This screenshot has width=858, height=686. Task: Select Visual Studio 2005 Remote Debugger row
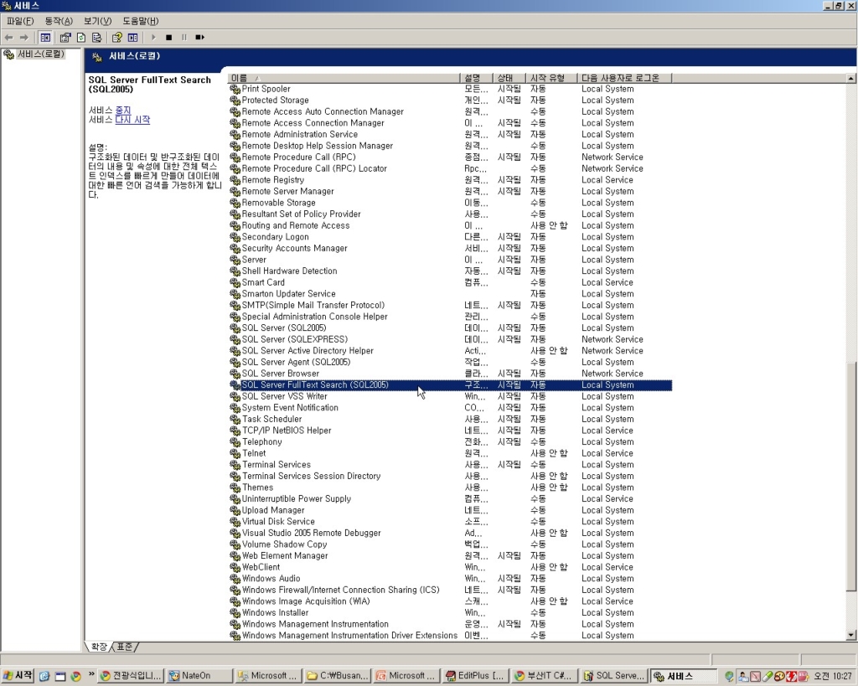tap(450, 533)
